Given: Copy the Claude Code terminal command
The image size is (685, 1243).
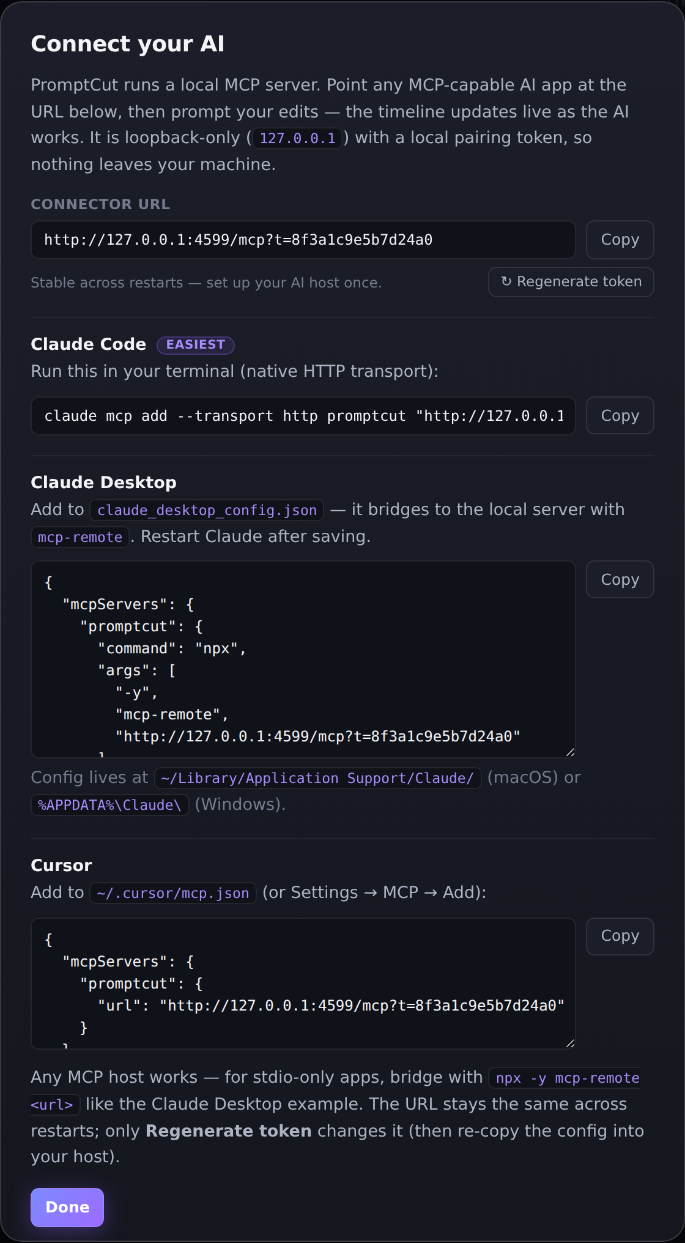Looking at the screenshot, I should (620, 416).
